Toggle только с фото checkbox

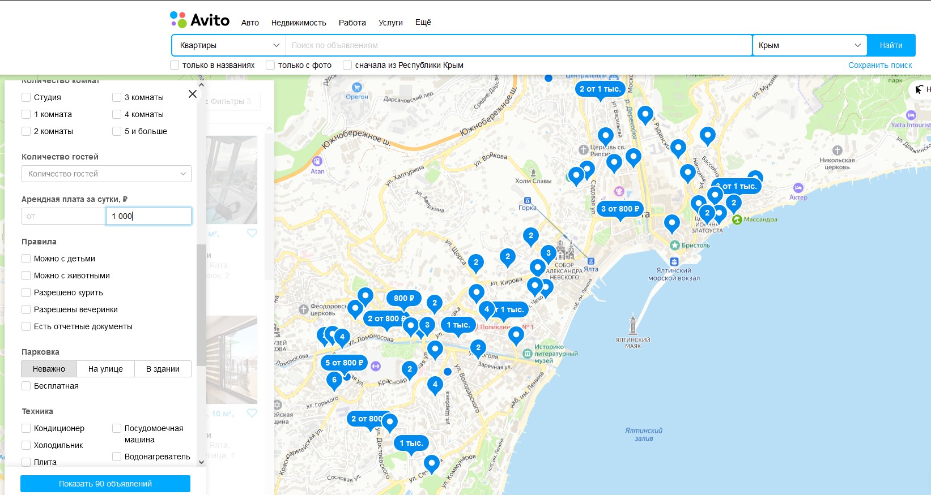(271, 65)
